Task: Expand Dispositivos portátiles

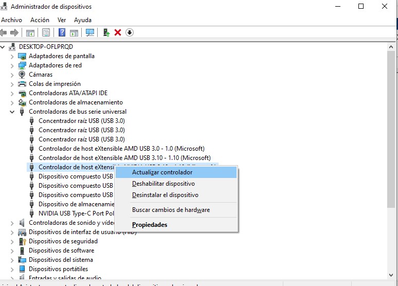Action: pos(12,269)
